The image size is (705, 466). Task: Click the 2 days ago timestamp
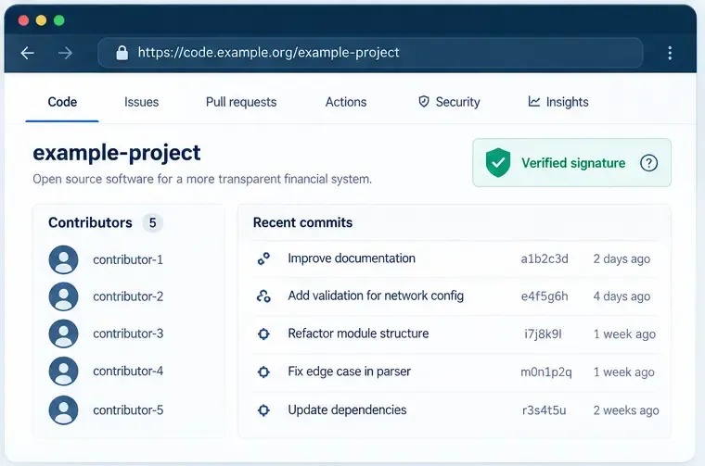tap(622, 259)
